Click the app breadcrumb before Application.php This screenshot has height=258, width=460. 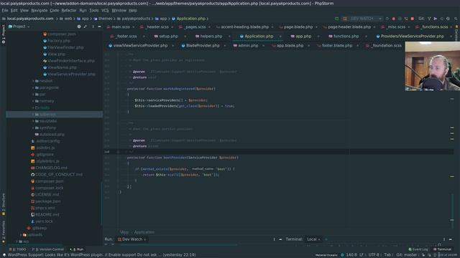pos(163,19)
